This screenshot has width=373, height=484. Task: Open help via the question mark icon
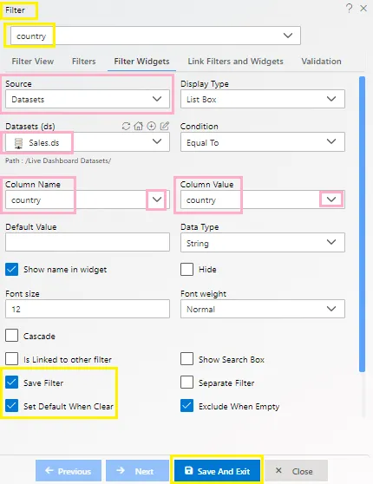349,8
